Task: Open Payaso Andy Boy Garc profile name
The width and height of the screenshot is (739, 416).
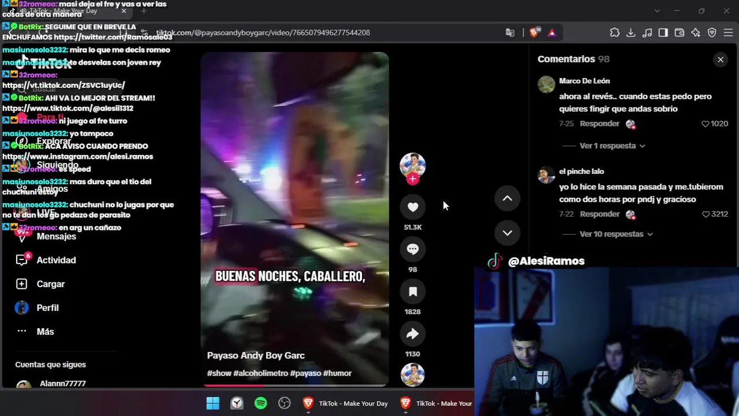Action: 256,355
